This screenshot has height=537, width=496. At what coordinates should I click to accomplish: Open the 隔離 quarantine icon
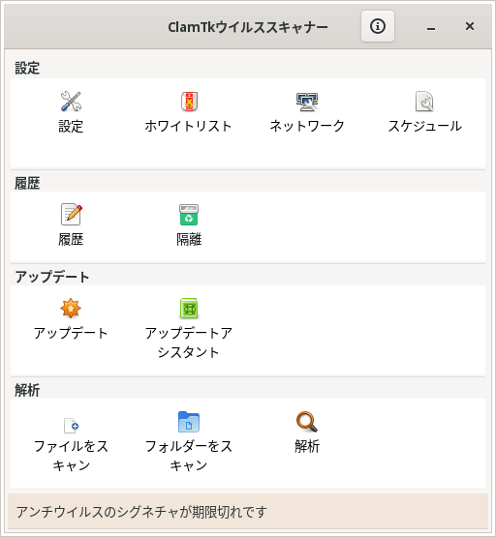(189, 215)
